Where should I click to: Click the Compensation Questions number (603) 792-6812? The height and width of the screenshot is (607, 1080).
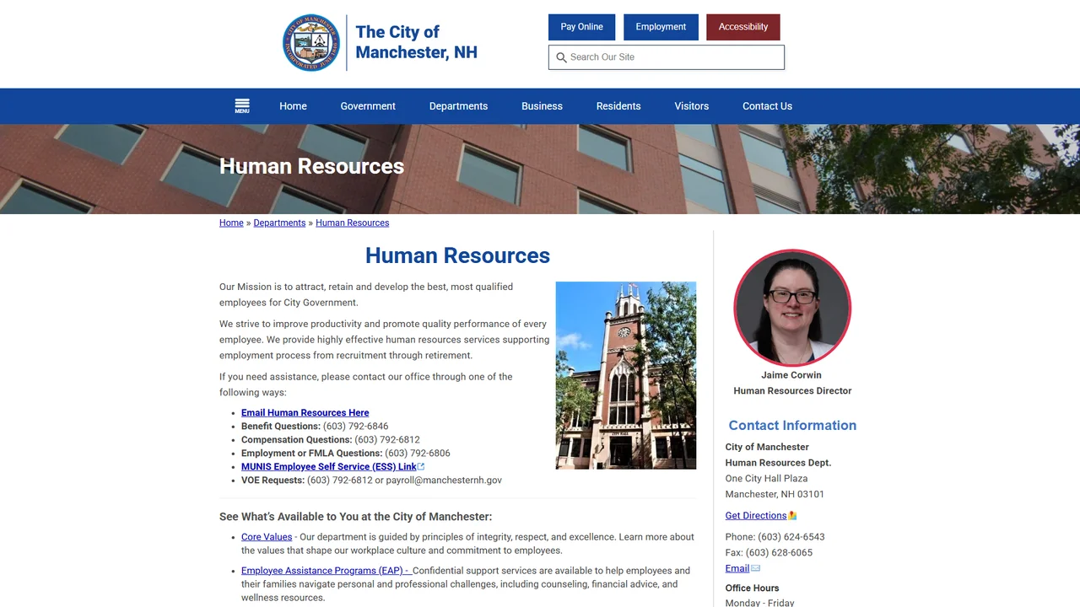tap(387, 439)
